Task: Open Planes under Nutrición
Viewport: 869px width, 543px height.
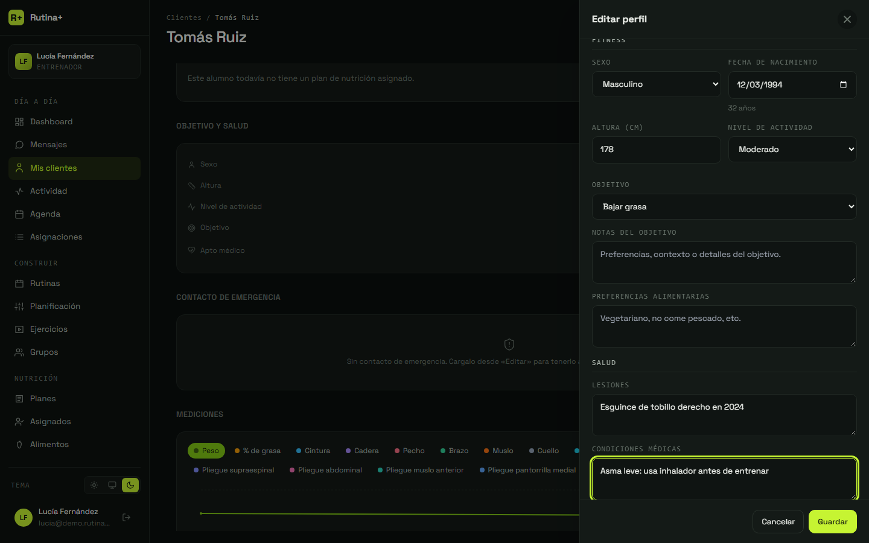Action: [74, 399]
